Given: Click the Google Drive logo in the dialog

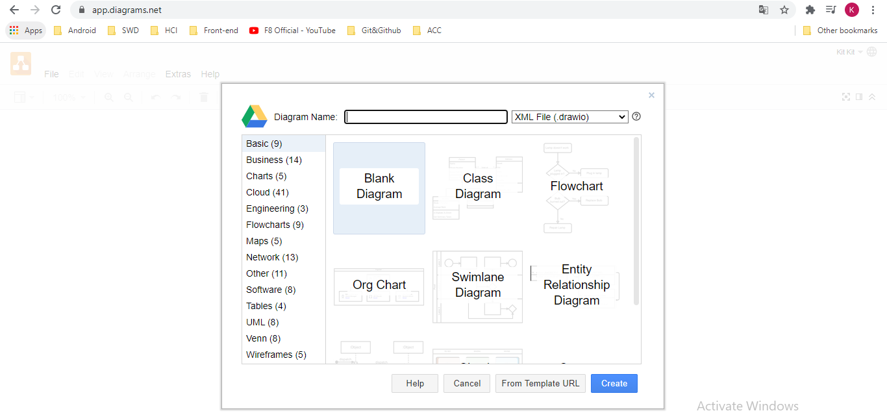Looking at the screenshot, I should (254, 116).
